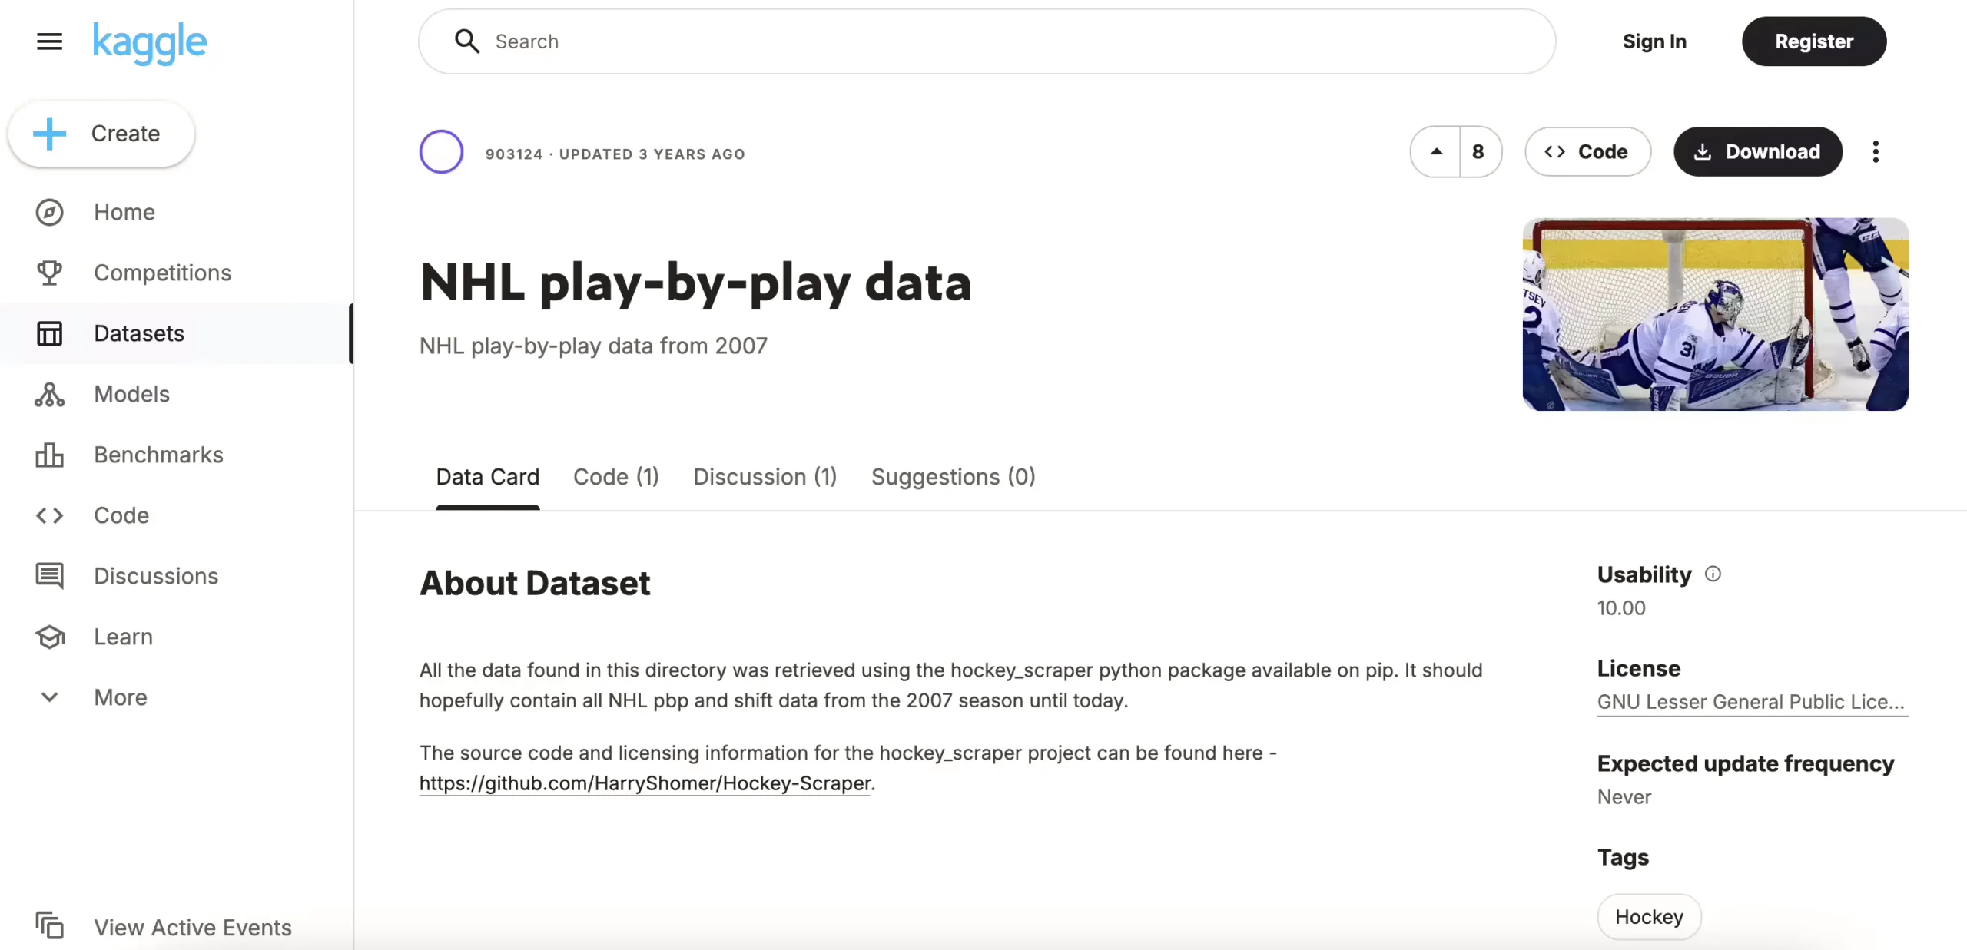The height and width of the screenshot is (950, 1967).
Task: Click the Benchmarks bar chart icon
Action: click(50, 455)
